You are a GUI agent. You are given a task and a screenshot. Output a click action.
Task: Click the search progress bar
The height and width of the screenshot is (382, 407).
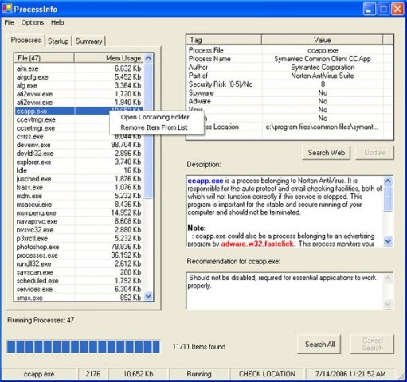[x=84, y=346]
